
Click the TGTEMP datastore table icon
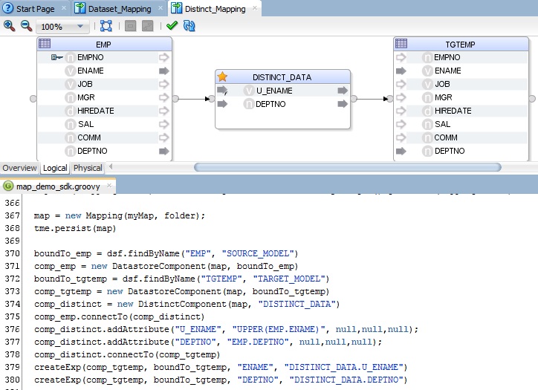coord(401,44)
